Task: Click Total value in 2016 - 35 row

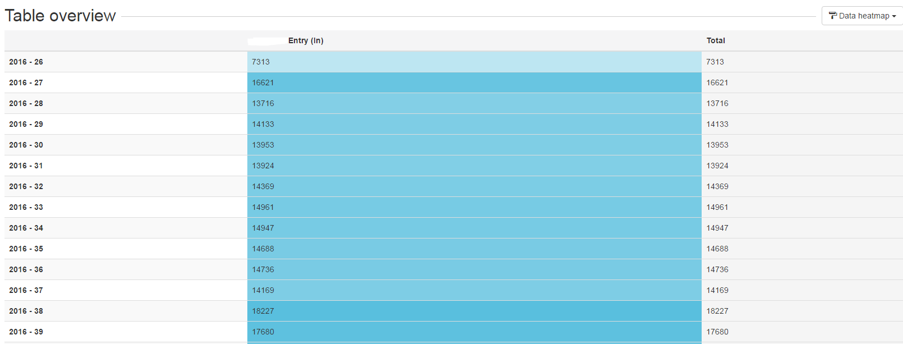Action: [717, 249]
